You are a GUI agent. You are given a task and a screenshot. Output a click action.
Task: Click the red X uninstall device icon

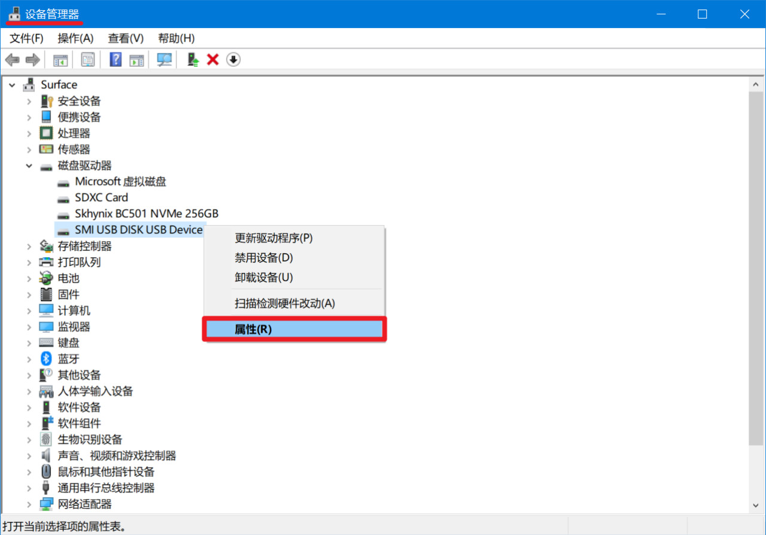[x=212, y=59]
